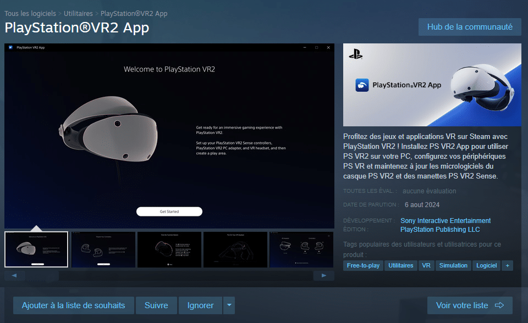The image size is (528, 323).
Task: Click the close X in the screenshot's app window
Action: coord(328,47)
